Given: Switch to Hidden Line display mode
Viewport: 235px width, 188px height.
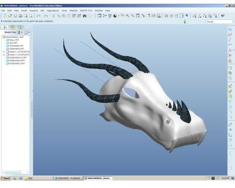Looking at the screenshot, I should (171, 16).
